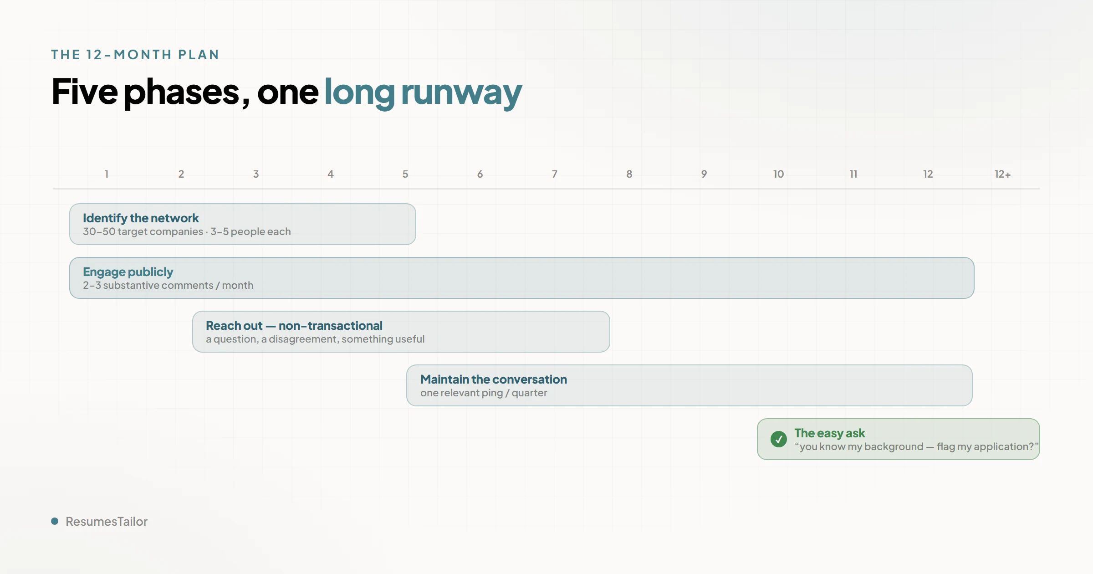Click '30–50 target companies · 3–5 people each'

coord(187,231)
